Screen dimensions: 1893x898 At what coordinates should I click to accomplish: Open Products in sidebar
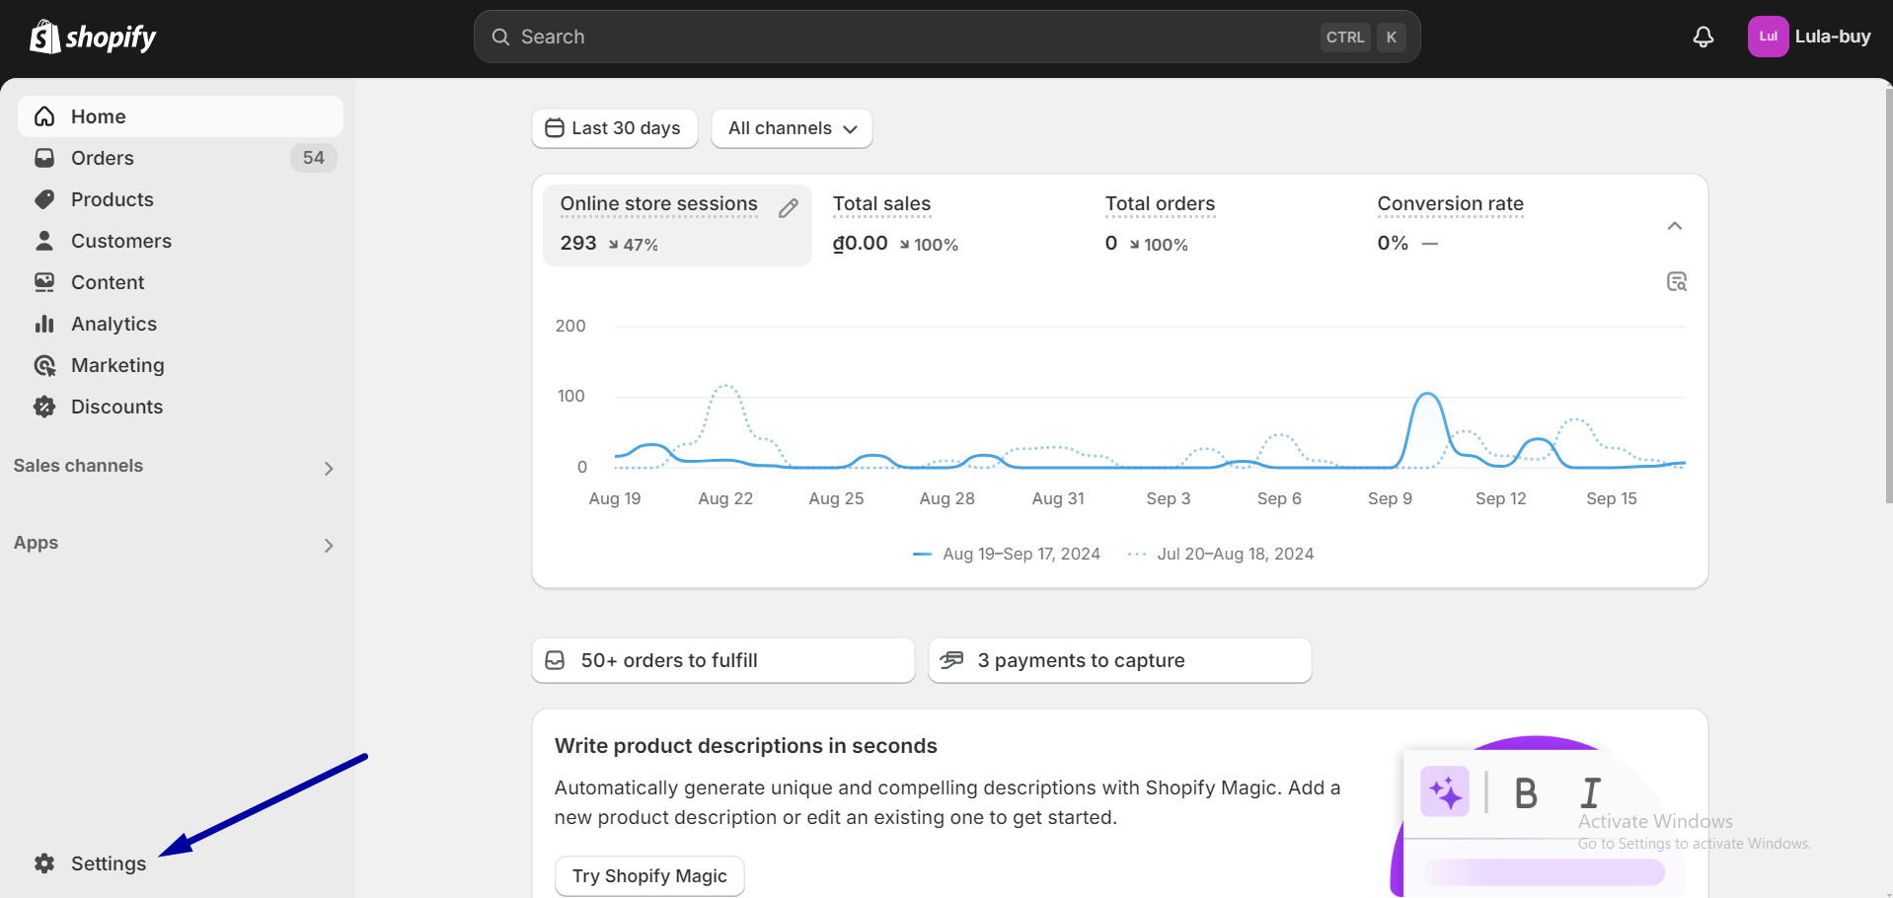tap(181, 199)
